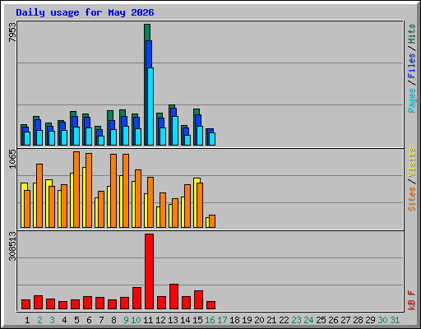The image size is (421, 329).
Task: Click the day 19 label on x-axis
Action: point(247,320)
